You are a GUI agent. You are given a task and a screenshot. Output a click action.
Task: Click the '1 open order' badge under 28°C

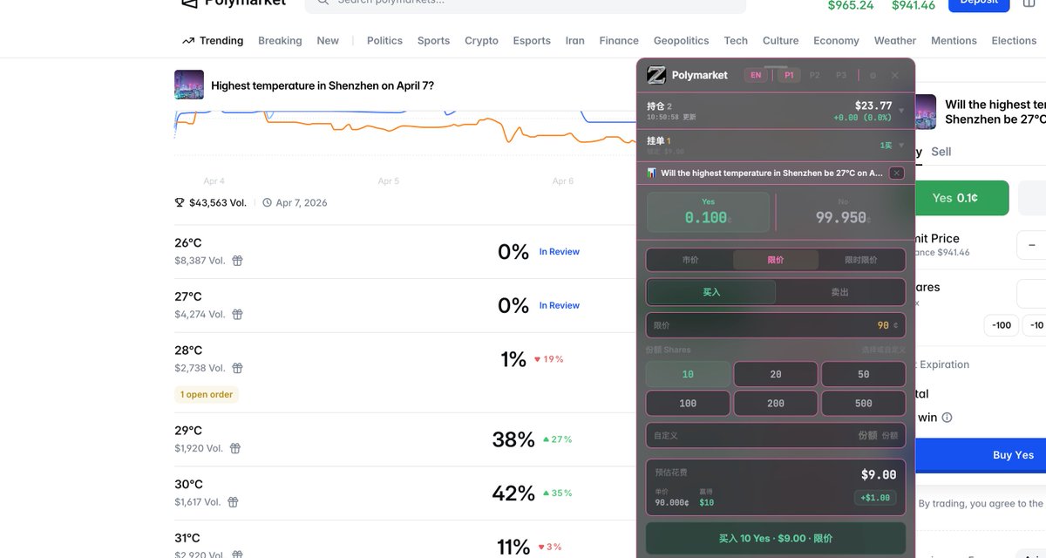(207, 394)
